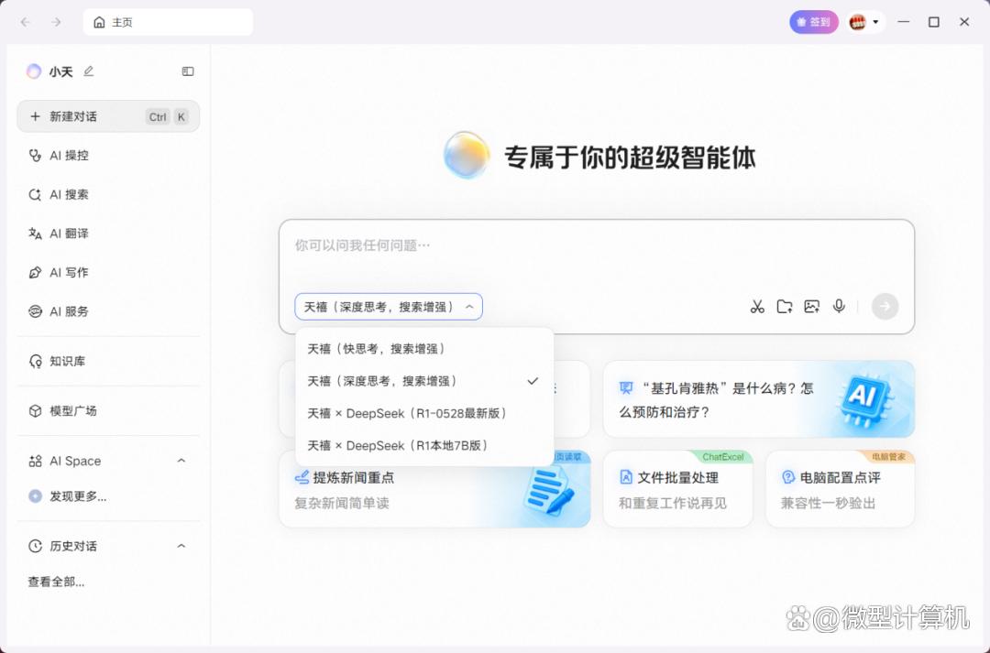Viewport: 990px width, 653px height.
Task: Click the 电脑管家 tag label
Action: click(887, 457)
